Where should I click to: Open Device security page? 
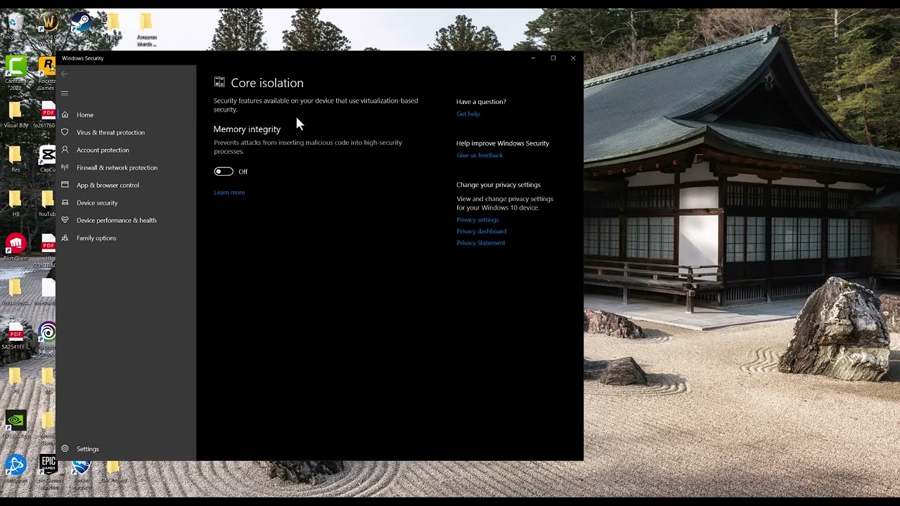point(97,202)
